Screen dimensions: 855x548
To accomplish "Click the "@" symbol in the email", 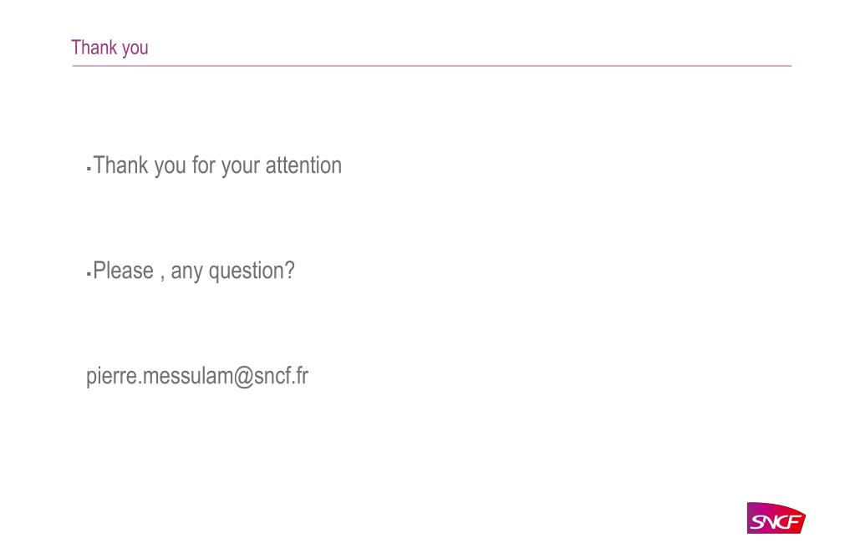I will [243, 377].
